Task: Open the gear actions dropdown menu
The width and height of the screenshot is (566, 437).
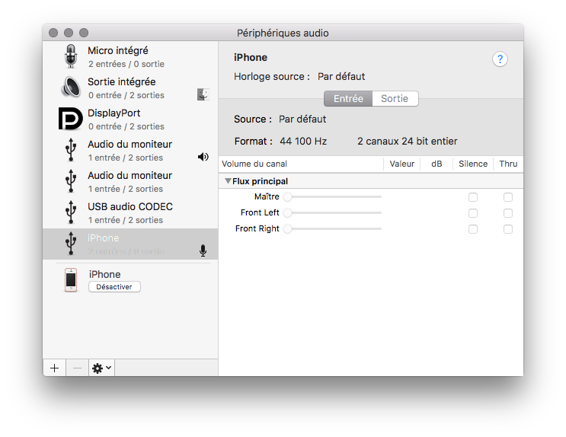Action: point(102,368)
